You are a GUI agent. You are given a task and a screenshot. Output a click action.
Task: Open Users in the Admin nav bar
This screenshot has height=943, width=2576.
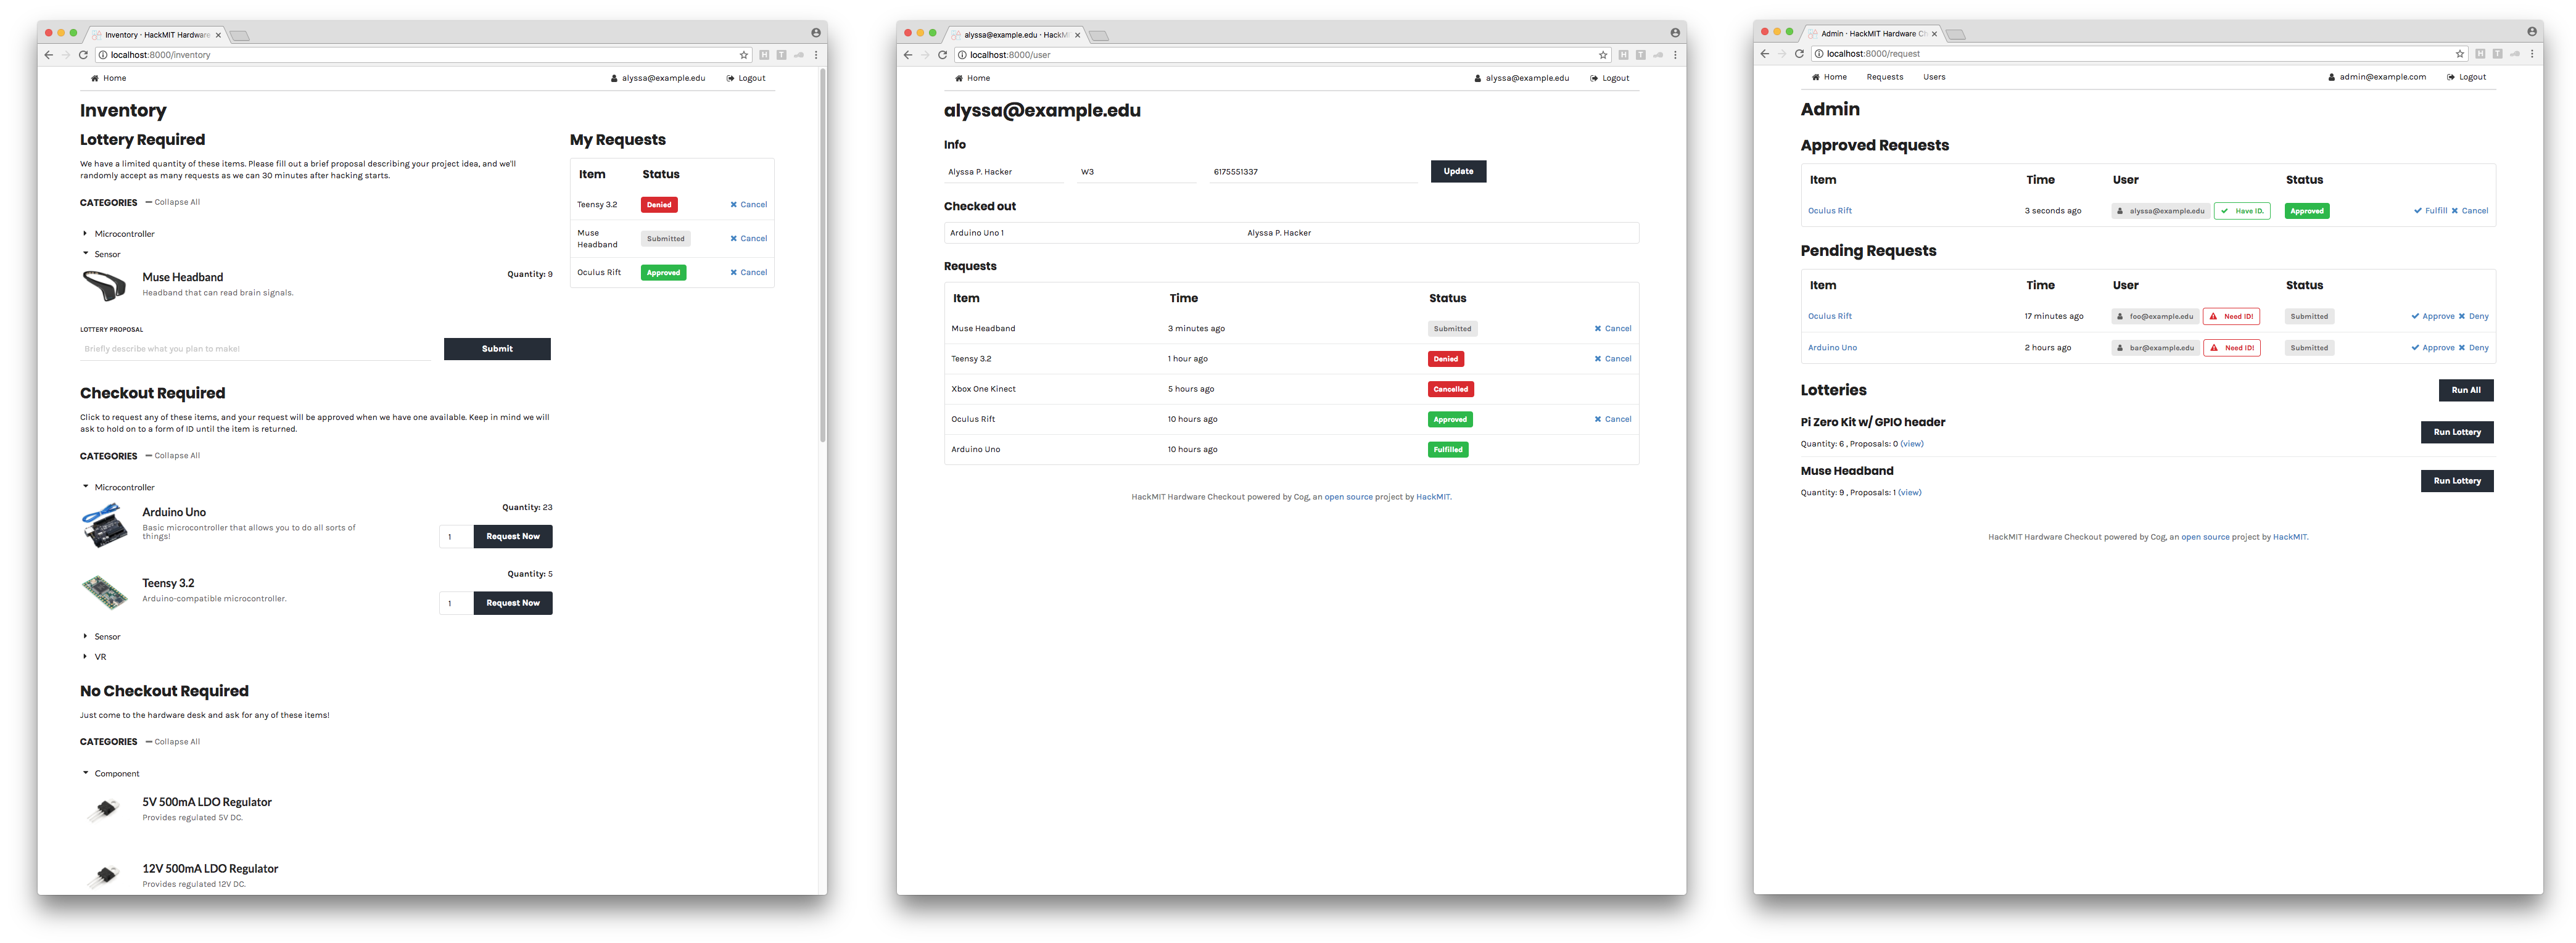tap(1934, 77)
